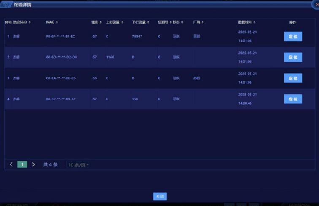Click 定位 button for MAC 88-12 row
Image resolution: width=319 pixels, height=206 pixels.
coord(293,99)
